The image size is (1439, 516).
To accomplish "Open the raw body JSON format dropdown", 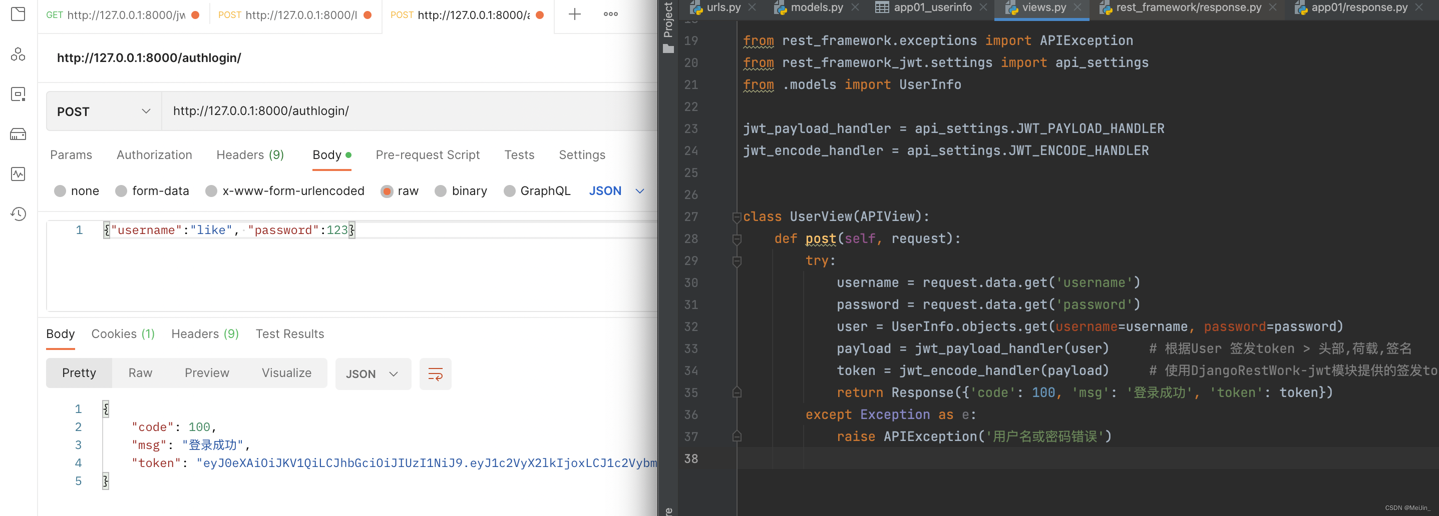I will click(617, 191).
